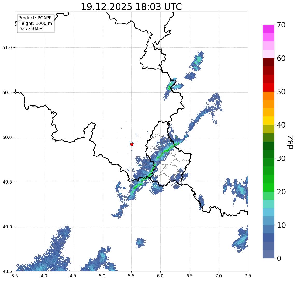Click the longitude axis label '4.5'

(73, 276)
